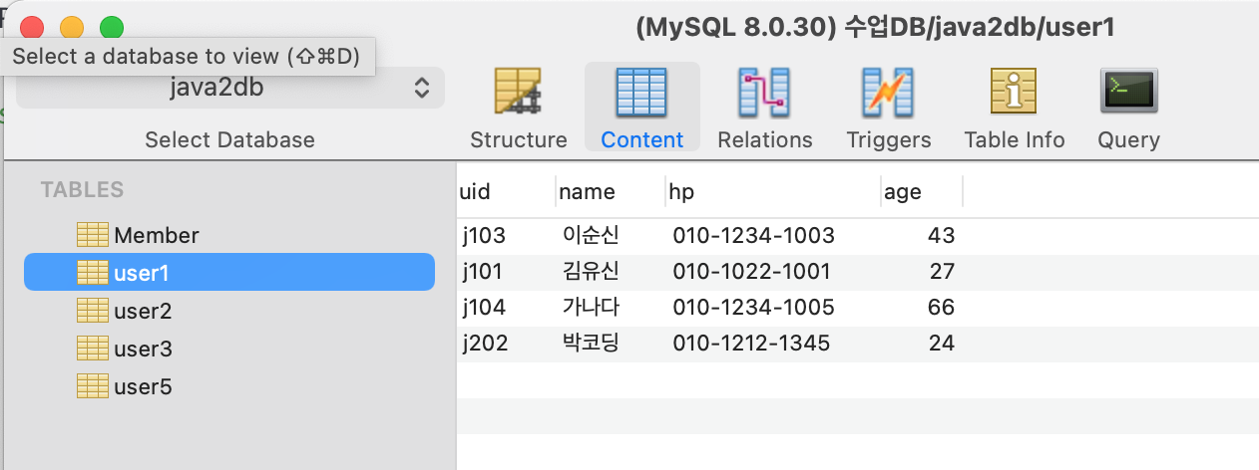The image size is (1259, 470).
Task: Open the java2db database dropdown
Action: point(230,88)
